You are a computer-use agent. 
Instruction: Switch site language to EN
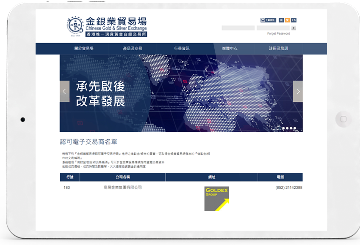click(294, 20)
